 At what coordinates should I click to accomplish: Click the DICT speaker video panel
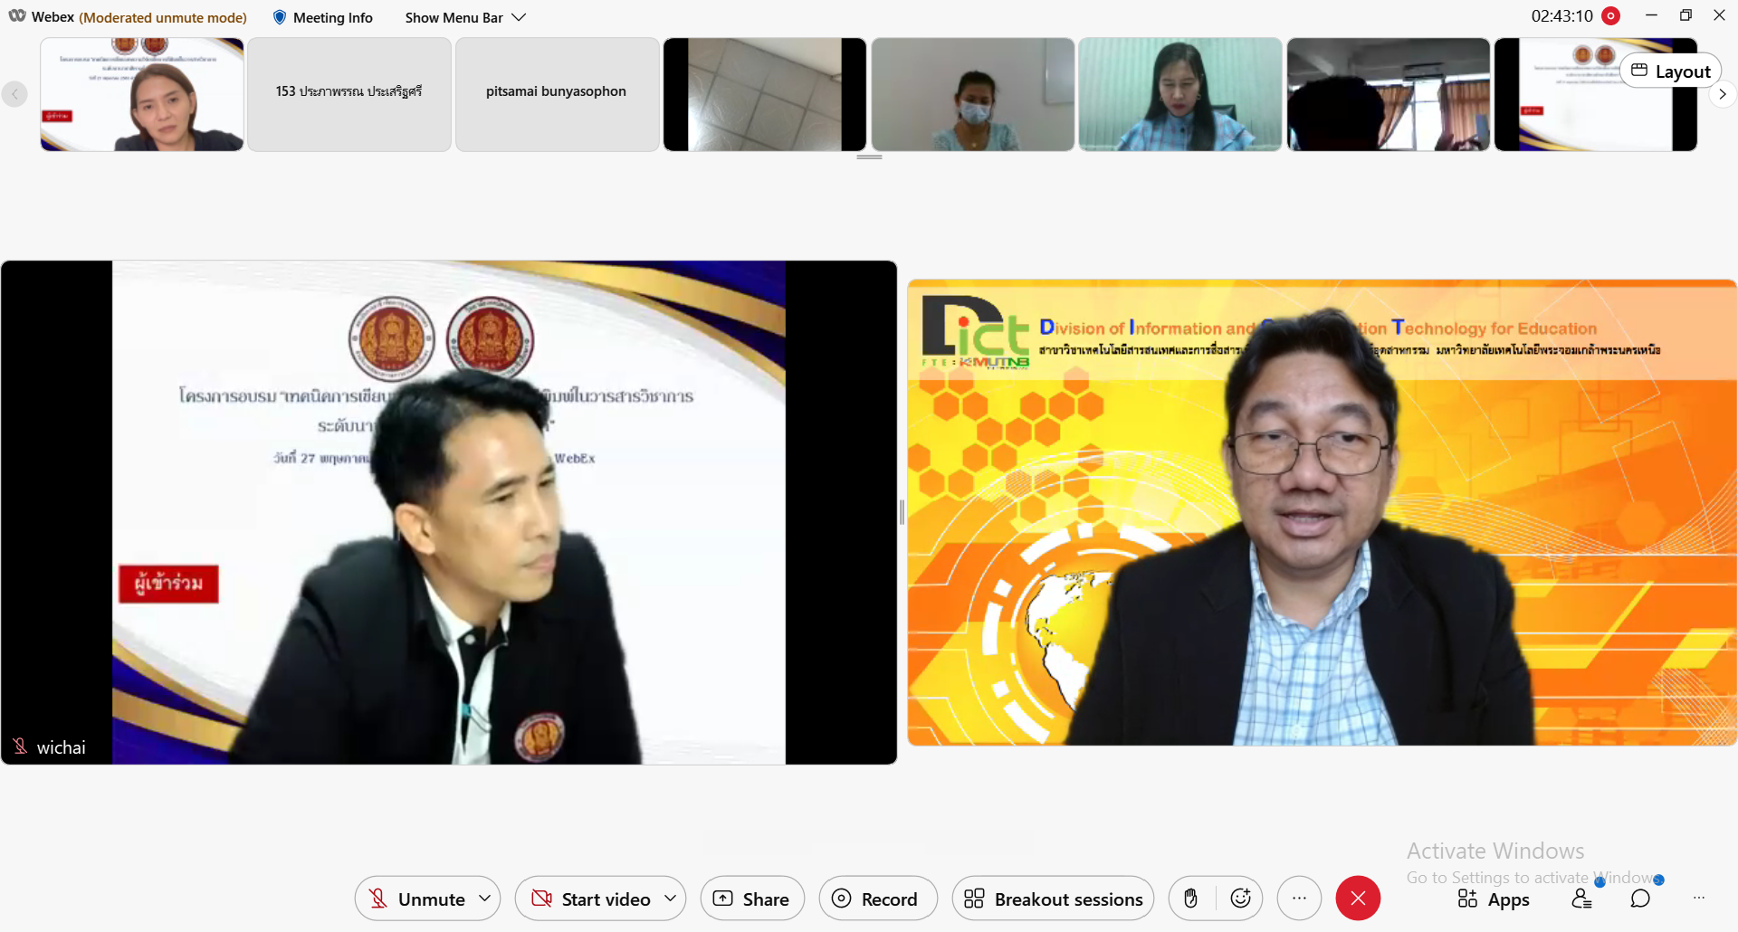pyautogui.click(x=1322, y=512)
